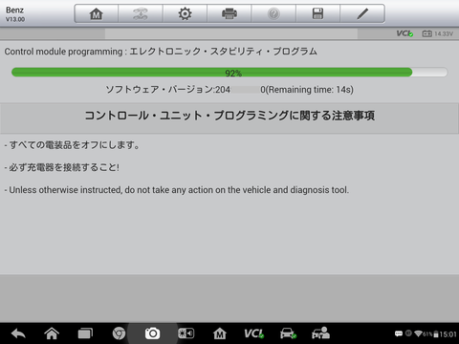Click the vehicle swap icon in toolbar
459x344 pixels.
(x=141, y=13)
